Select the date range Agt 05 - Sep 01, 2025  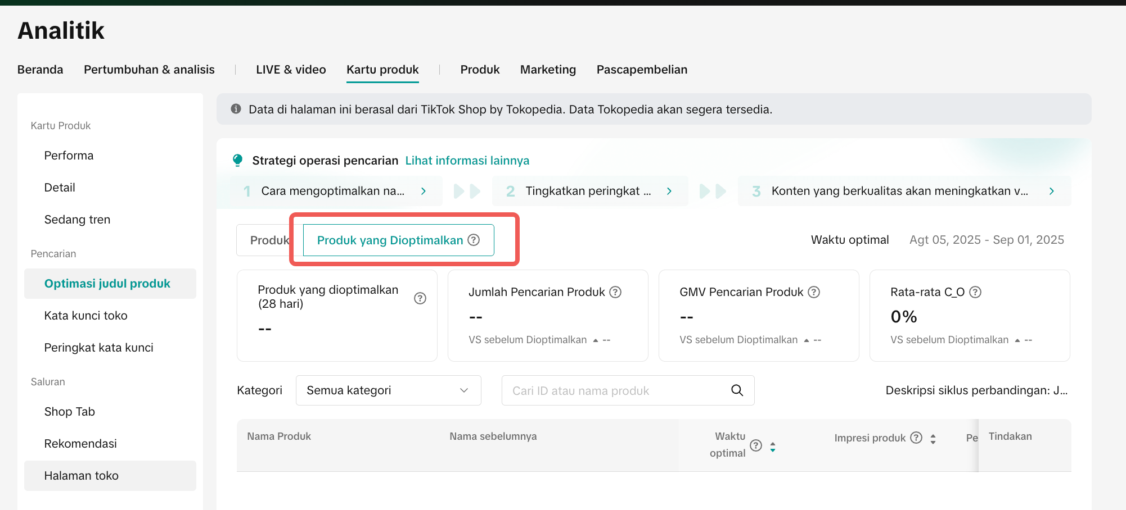coord(987,240)
